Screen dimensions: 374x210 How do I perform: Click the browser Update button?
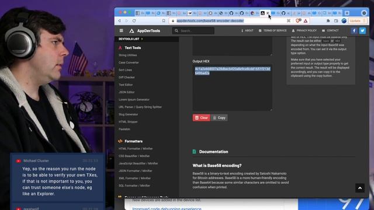click(357, 21)
